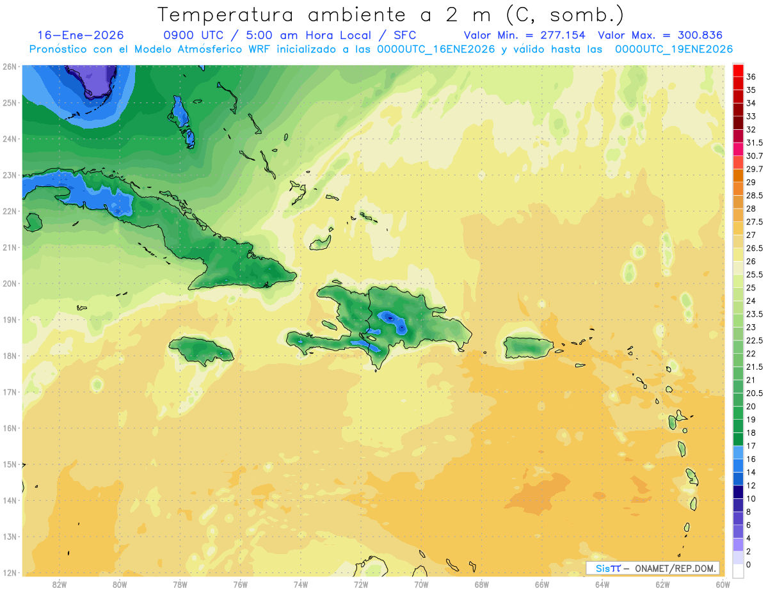Click the '82W' longitude axis label
The height and width of the screenshot is (593, 768).
(59, 583)
